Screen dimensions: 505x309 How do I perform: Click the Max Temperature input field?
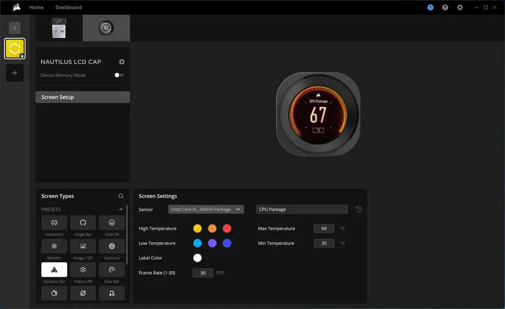[x=324, y=228]
